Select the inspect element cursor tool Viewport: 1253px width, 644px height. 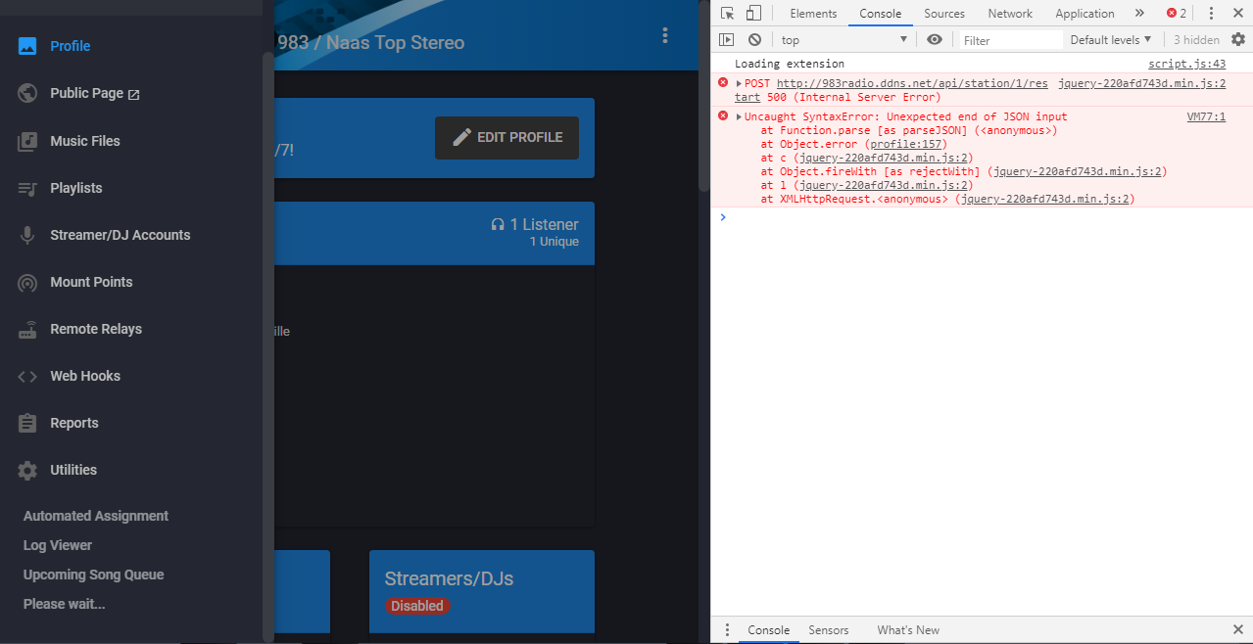726,13
